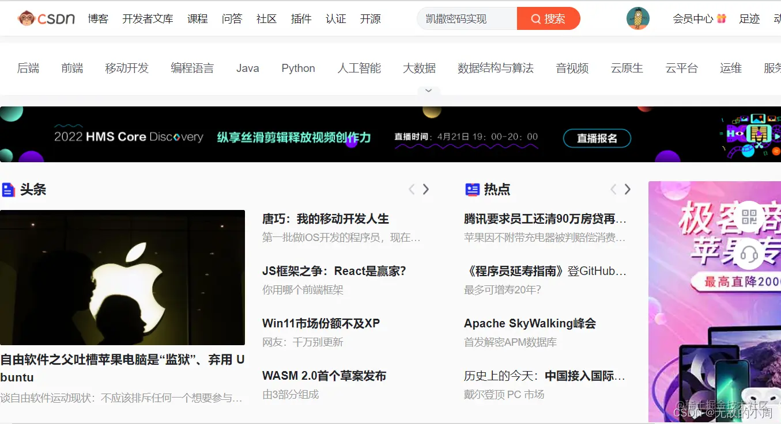Click subtitle 最多可增寿20年?
The image size is (781, 424).
tap(503, 289)
